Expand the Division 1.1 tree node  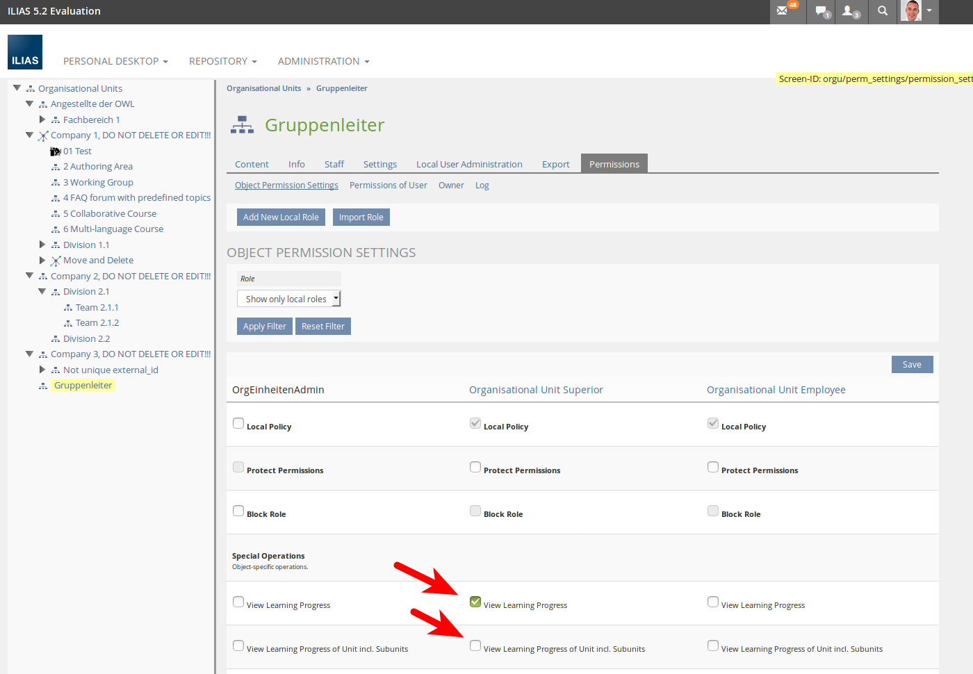(42, 245)
